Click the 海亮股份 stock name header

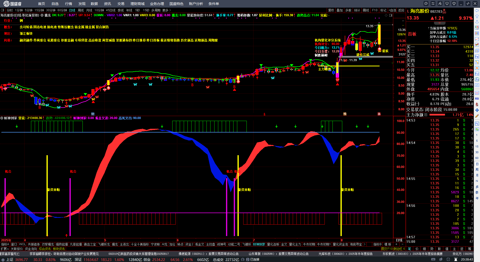tap(419, 11)
